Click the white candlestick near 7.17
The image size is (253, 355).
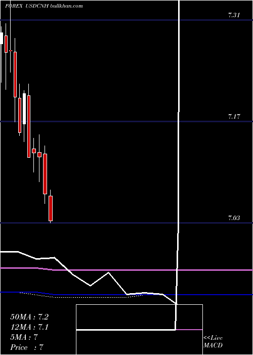(24, 109)
